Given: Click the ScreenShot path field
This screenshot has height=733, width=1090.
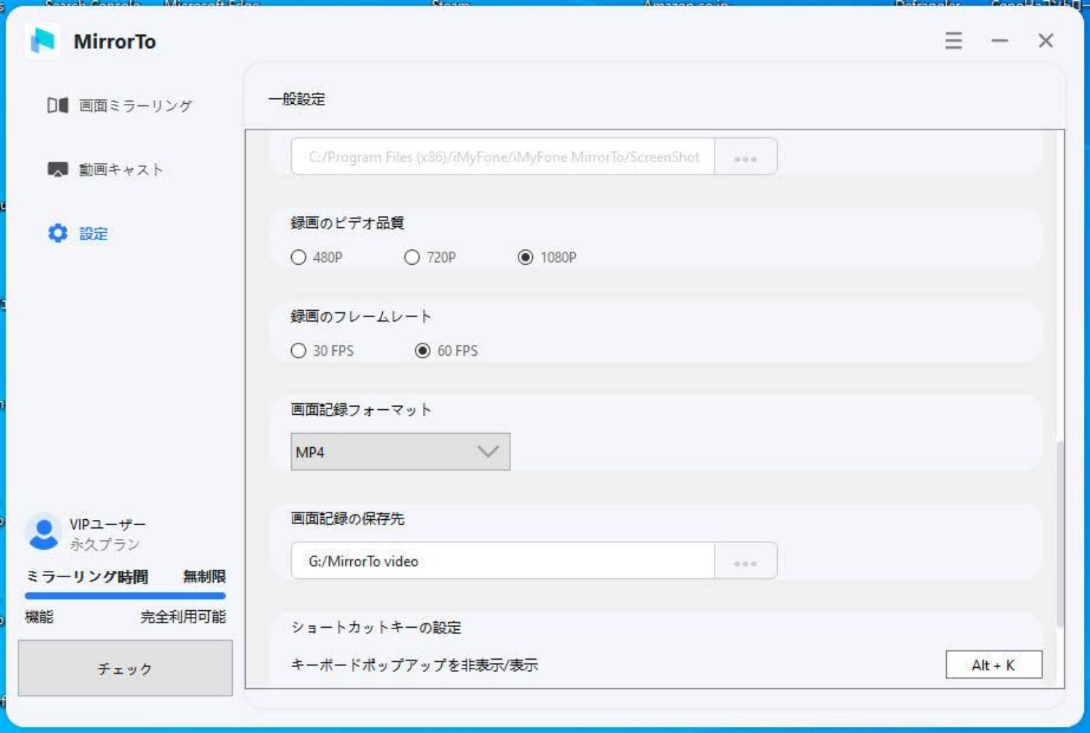Looking at the screenshot, I should (503, 157).
